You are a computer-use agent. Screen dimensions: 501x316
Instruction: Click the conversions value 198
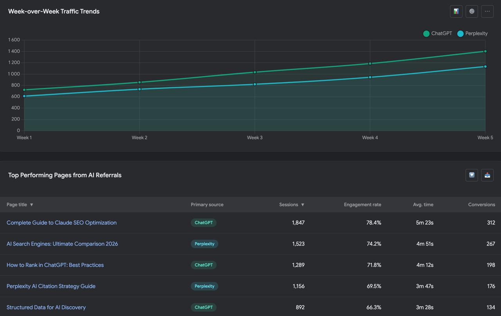[491, 265]
